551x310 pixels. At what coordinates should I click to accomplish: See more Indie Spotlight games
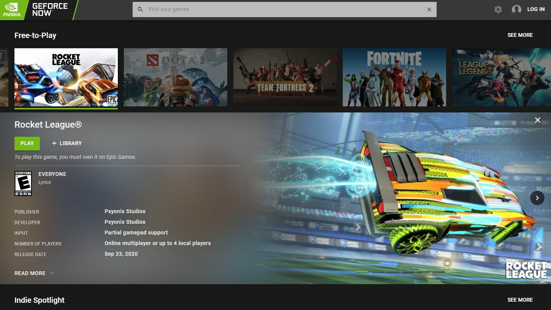tap(520, 300)
